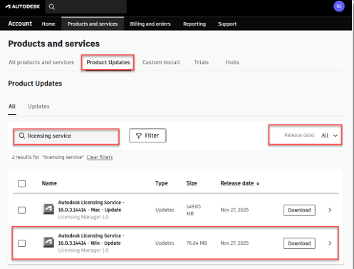354x269 pixels.
Task: Expand details chevron for Mac update row
Action: pos(330,210)
